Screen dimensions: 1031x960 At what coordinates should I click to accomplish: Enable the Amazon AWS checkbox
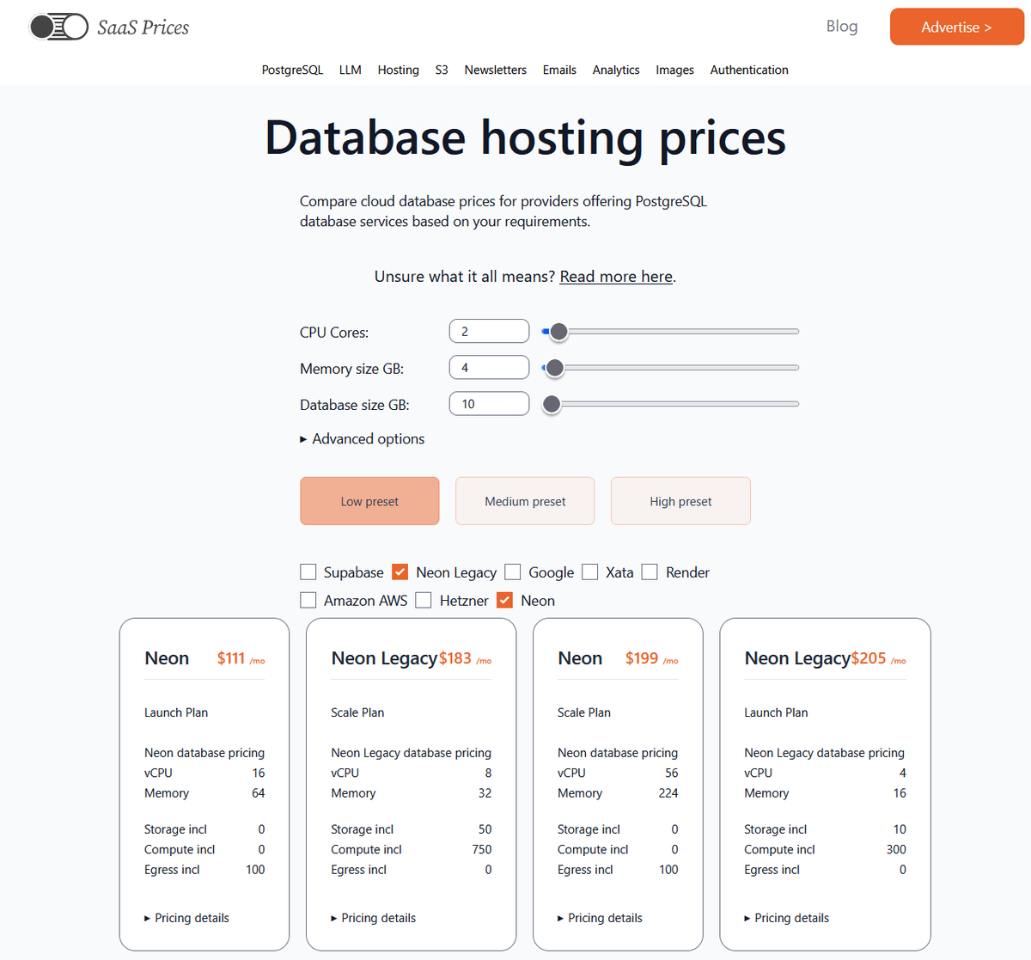click(x=308, y=600)
